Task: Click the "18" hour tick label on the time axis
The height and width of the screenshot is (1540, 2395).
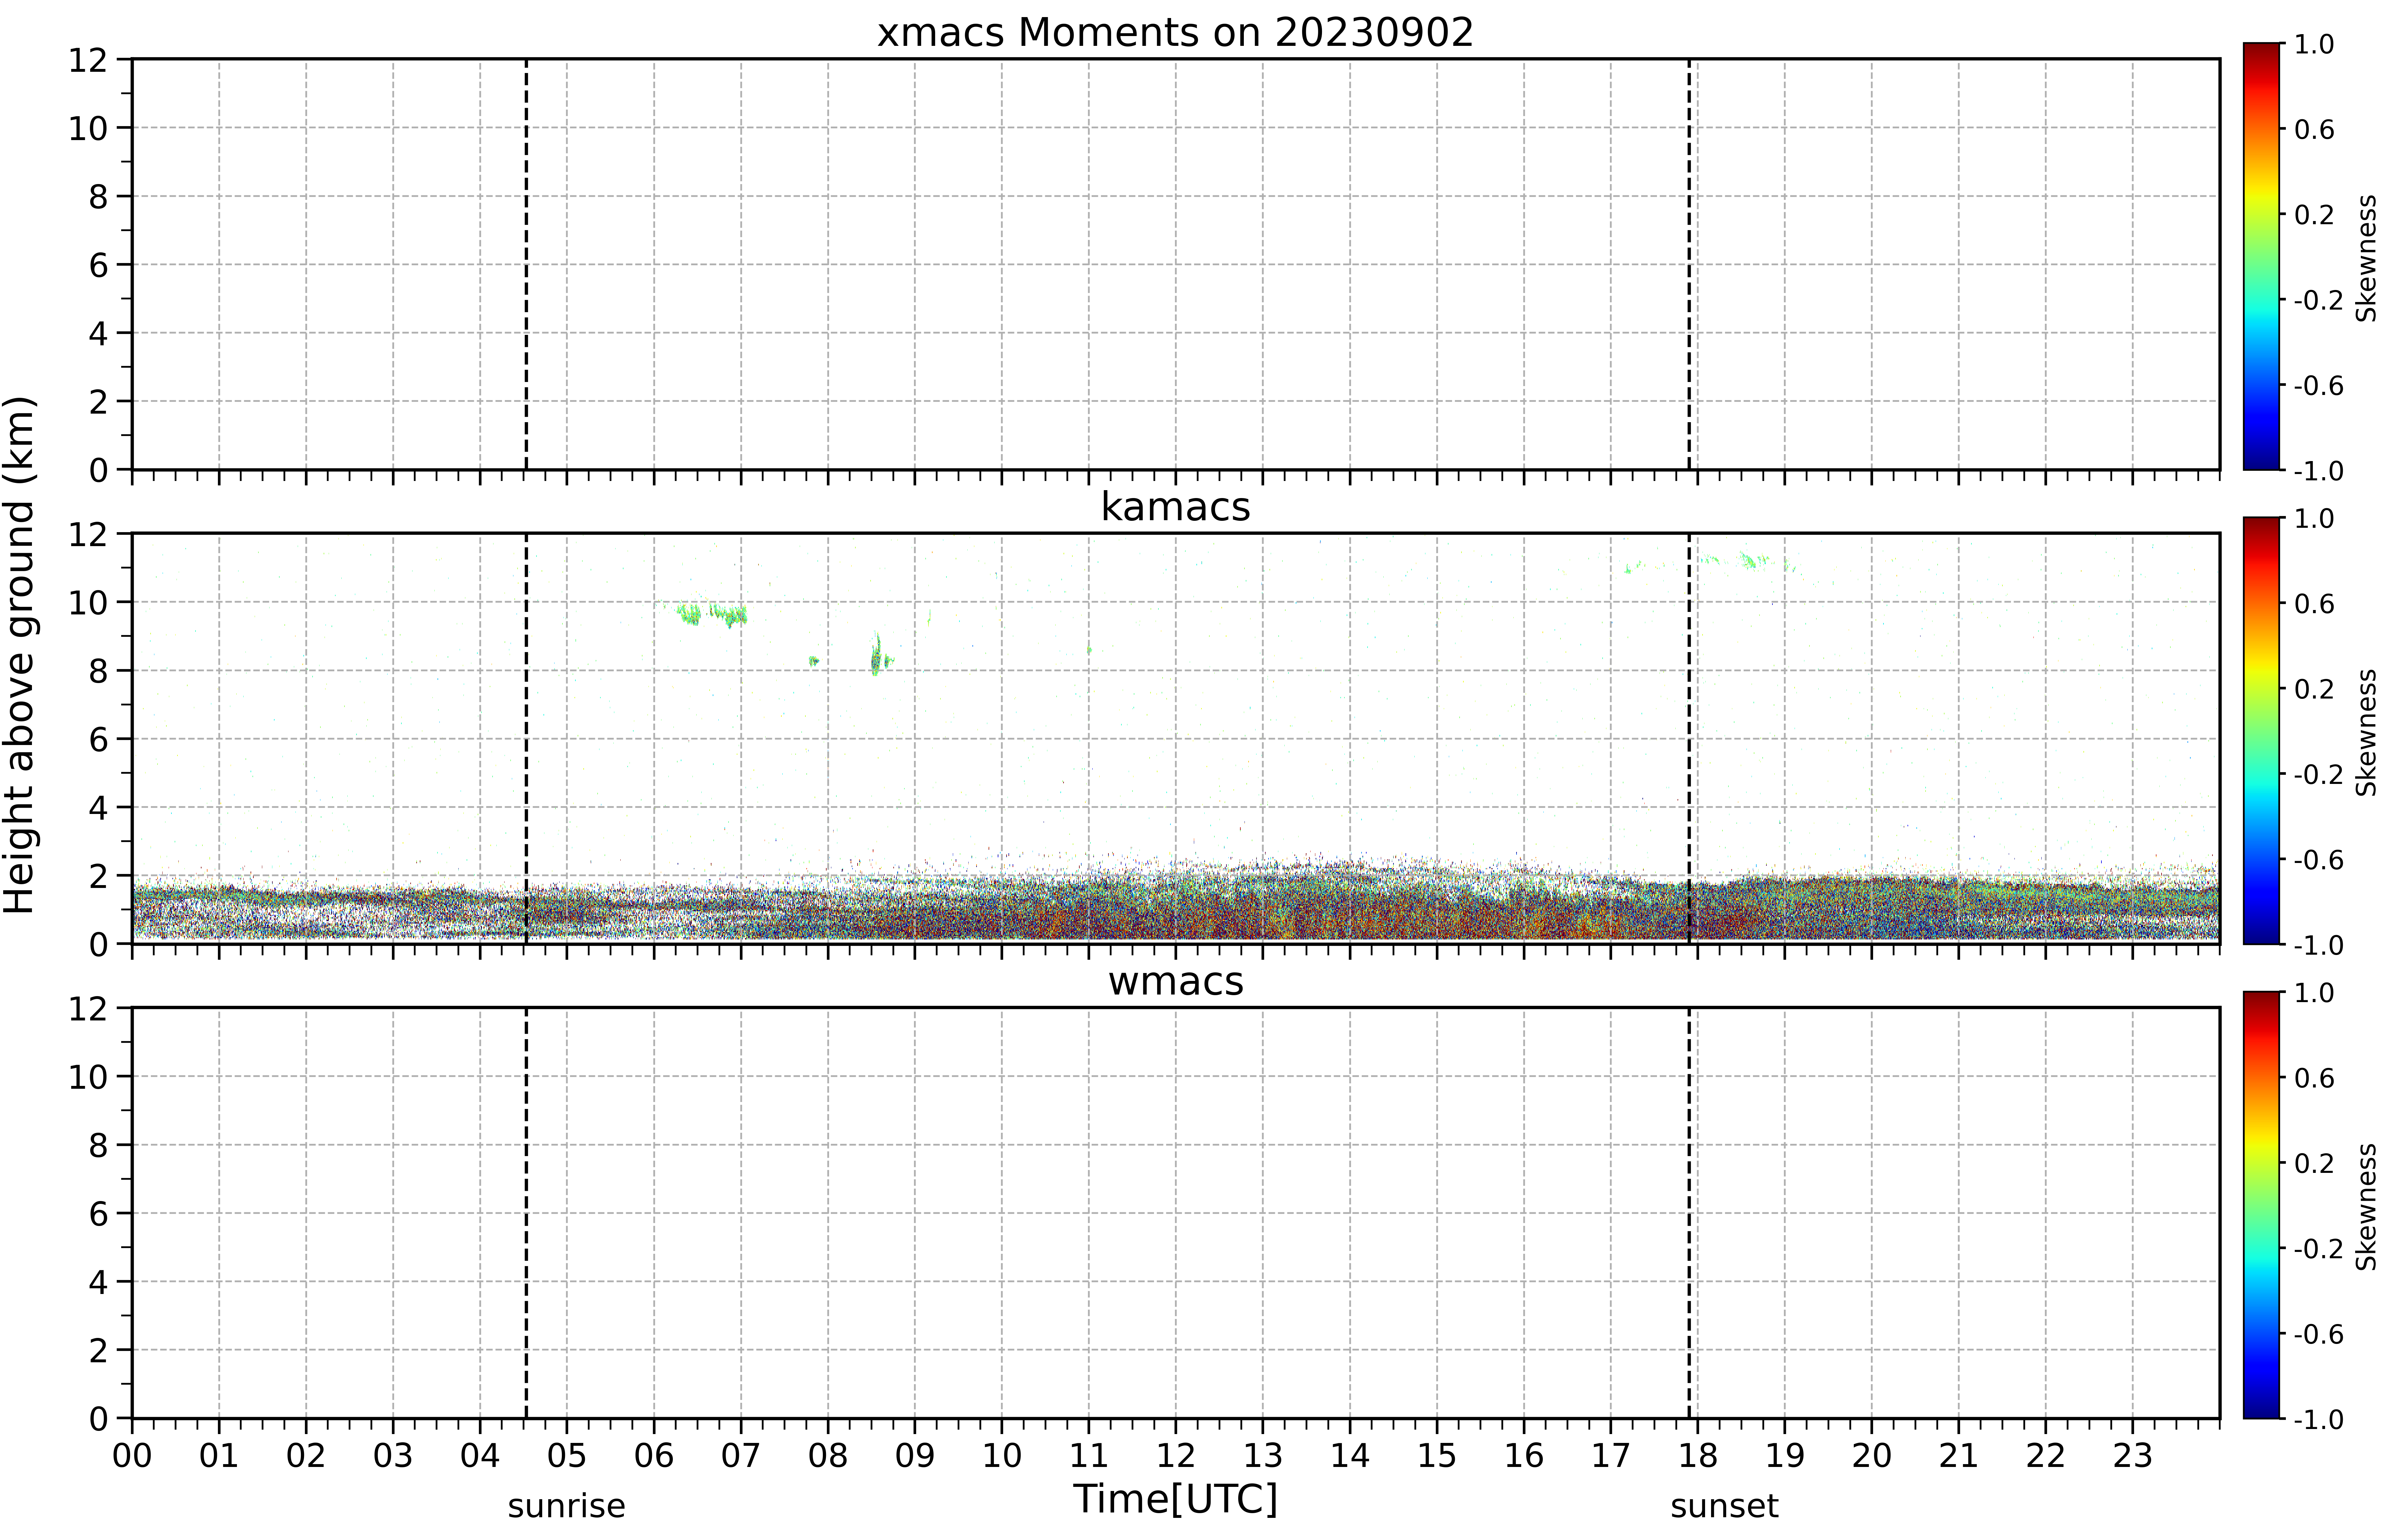Action: point(1698,1456)
